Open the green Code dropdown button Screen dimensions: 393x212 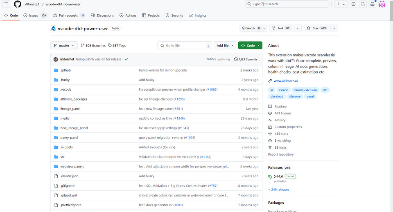(x=250, y=45)
